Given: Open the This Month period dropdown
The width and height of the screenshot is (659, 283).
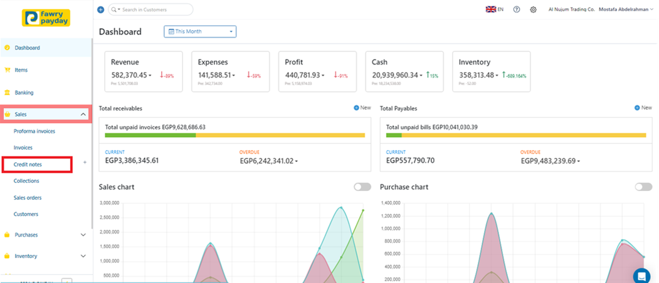Looking at the screenshot, I should (x=200, y=31).
